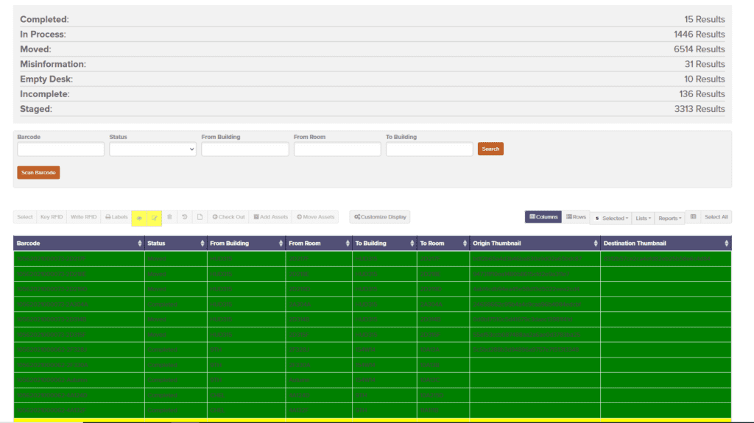Viewport: 754px width, 423px height.
Task: Click the Labels print button
Action: click(116, 217)
